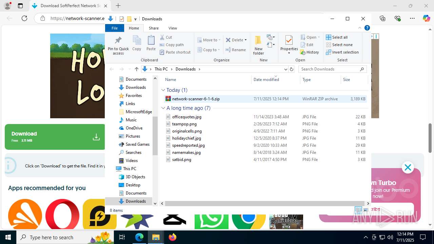Image resolution: width=434 pixels, height=244 pixels.
Task: Switch to details view icon
Action: 358,210
